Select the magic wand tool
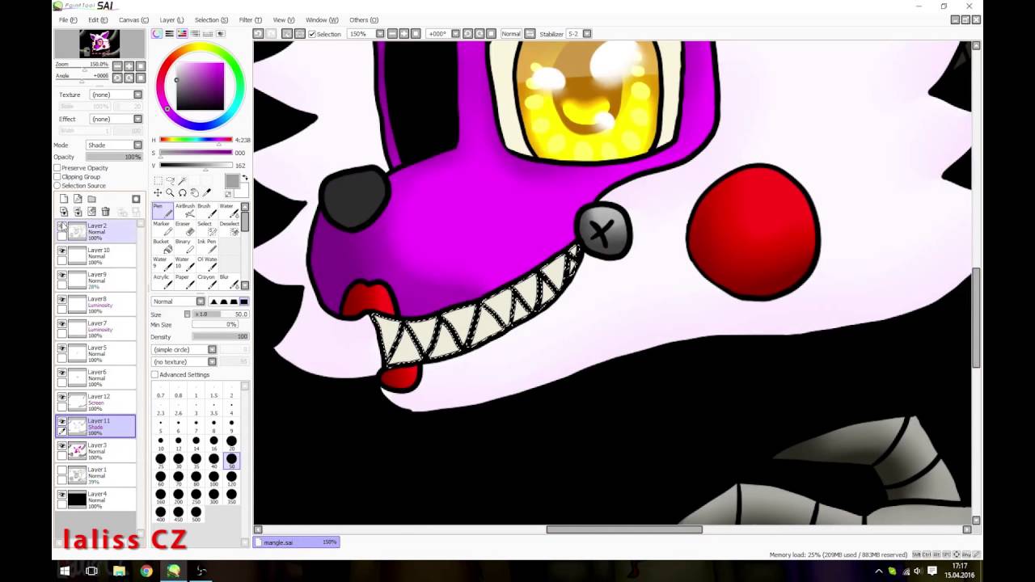Screen dimensions: 1035x582 [x=183, y=180]
